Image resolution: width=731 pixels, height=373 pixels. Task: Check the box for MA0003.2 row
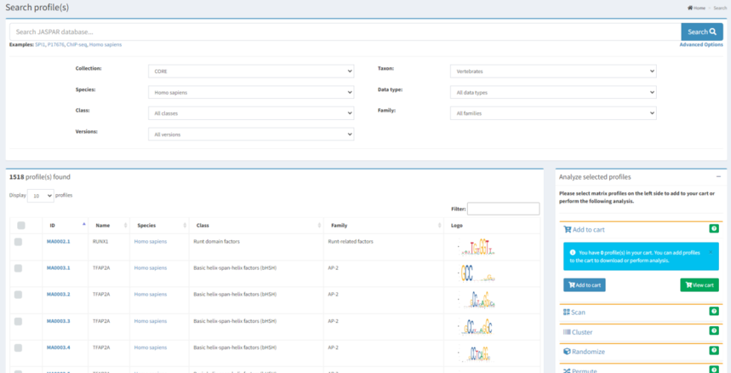tap(18, 295)
